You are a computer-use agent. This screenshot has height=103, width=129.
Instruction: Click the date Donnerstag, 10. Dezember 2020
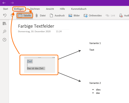[34, 32]
